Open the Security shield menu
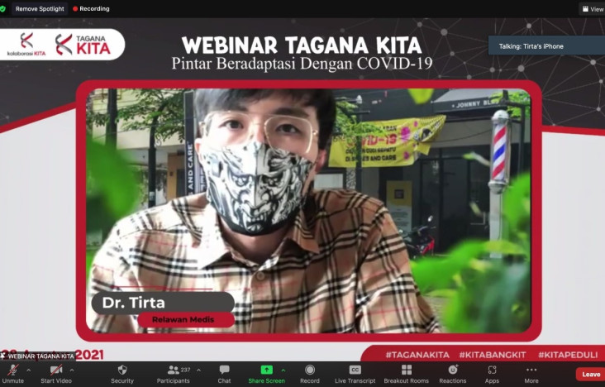Image resolution: width=605 pixels, height=387 pixels. pyautogui.click(x=122, y=374)
